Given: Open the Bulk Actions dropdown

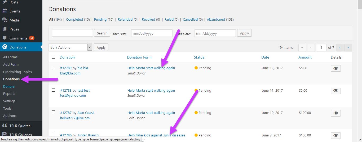Looking at the screenshot, I should [70, 47].
